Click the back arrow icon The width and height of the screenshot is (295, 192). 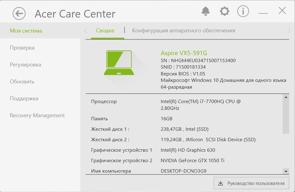click(19, 13)
